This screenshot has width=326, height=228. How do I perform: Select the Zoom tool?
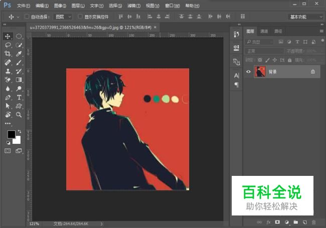19,115
